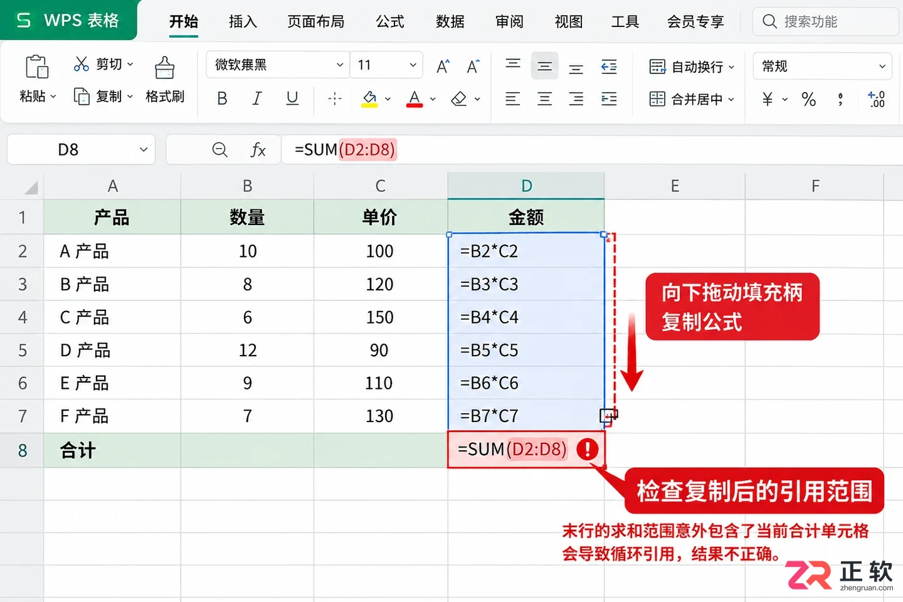903x602 pixels.
Task: Click the fx insert function icon
Action: click(x=258, y=150)
